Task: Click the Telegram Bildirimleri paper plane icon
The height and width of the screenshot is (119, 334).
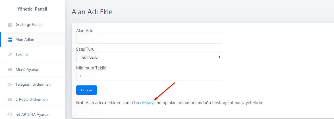Action: click(x=10, y=85)
